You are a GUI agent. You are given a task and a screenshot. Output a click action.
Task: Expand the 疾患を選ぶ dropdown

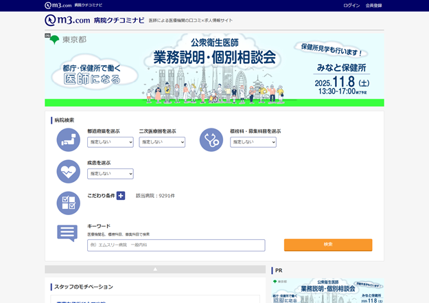coord(111,174)
